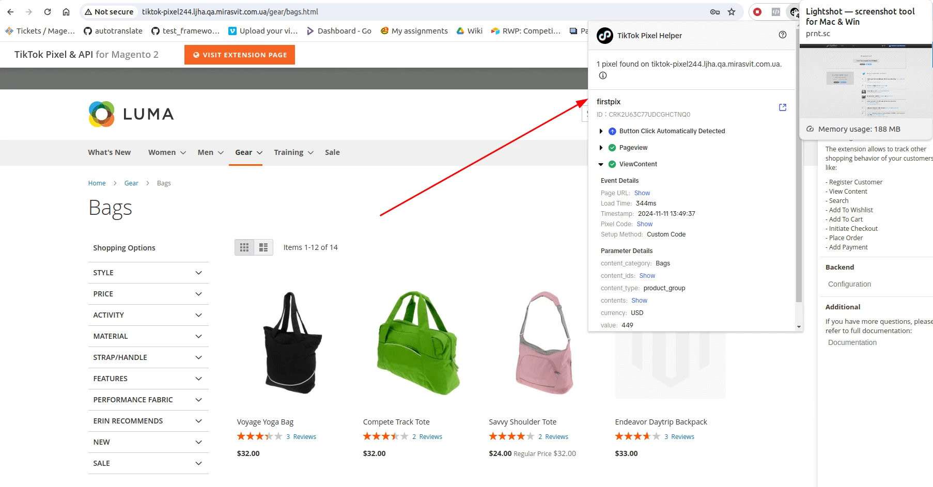This screenshot has width=933, height=487.
Task: Click the browser home icon
Action: (x=66, y=12)
